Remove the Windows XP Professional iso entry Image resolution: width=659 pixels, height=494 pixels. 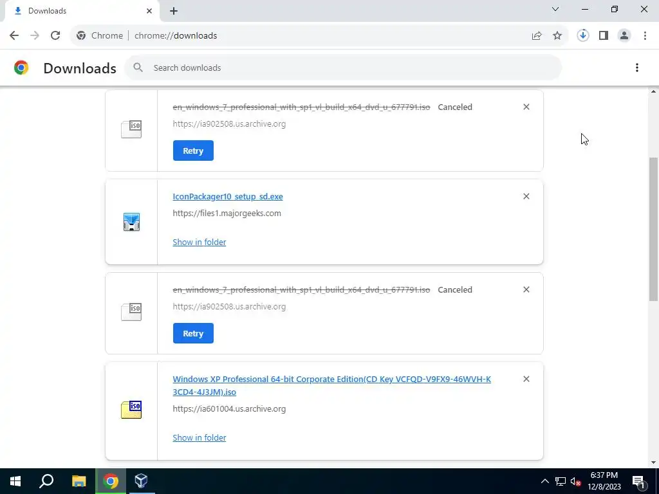coord(526,379)
